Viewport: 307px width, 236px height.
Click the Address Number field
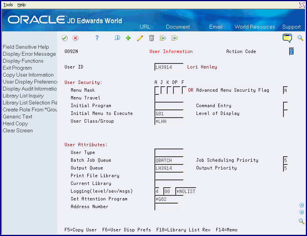pos(166,207)
